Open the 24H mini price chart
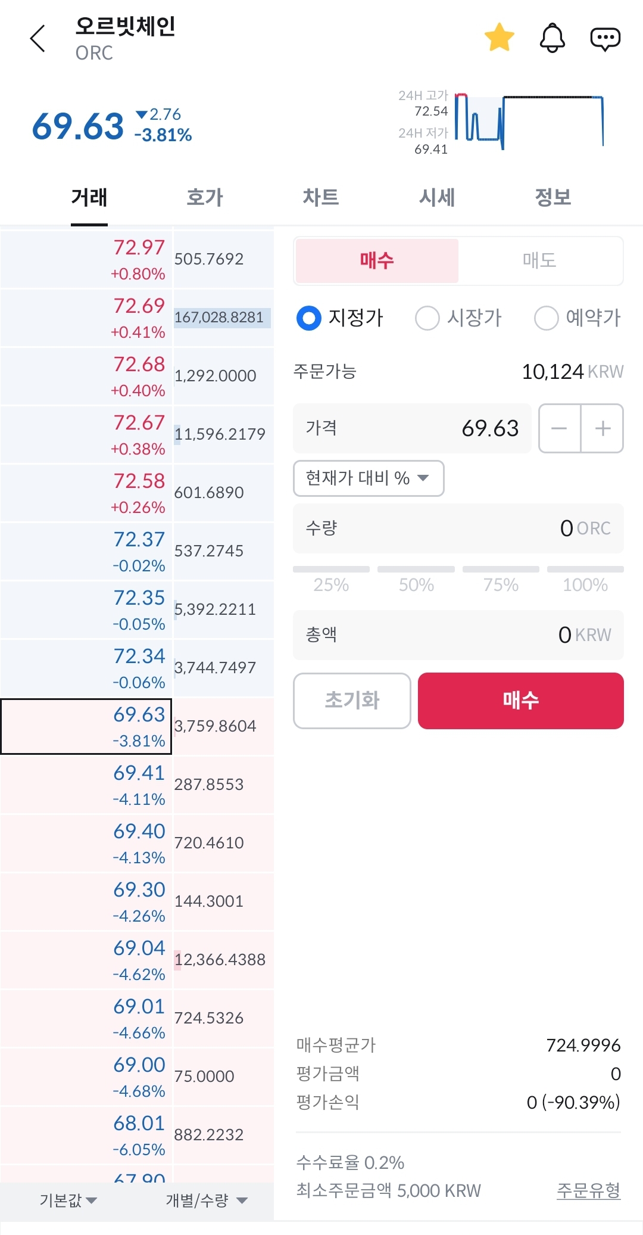Viewport: 643px width, 1235px height. click(529, 121)
